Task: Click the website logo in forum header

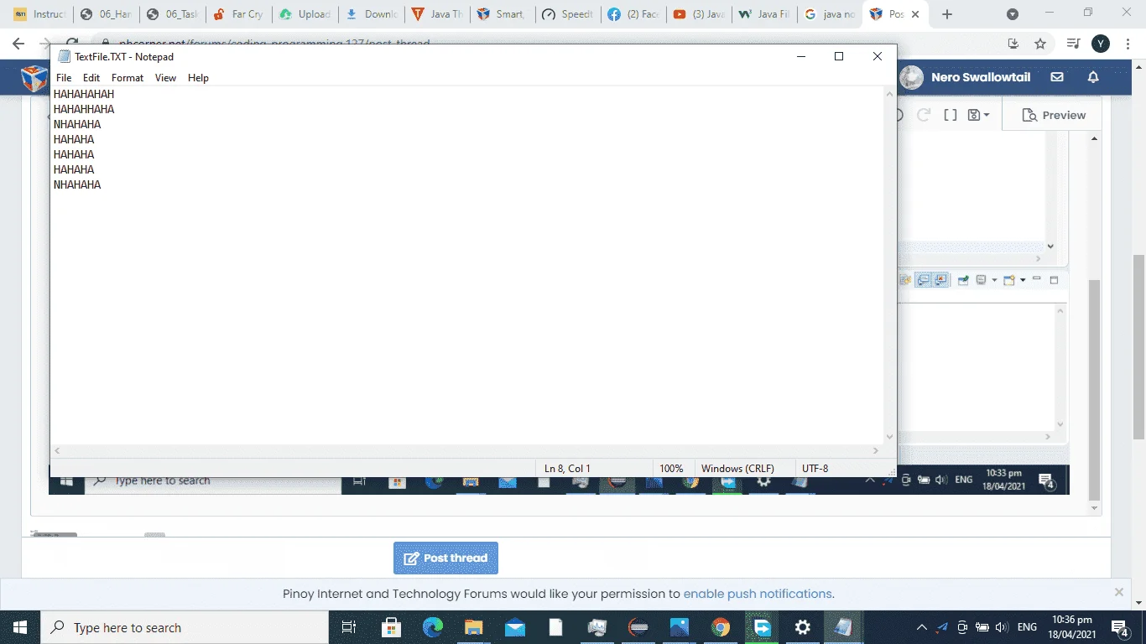Action: (34, 79)
